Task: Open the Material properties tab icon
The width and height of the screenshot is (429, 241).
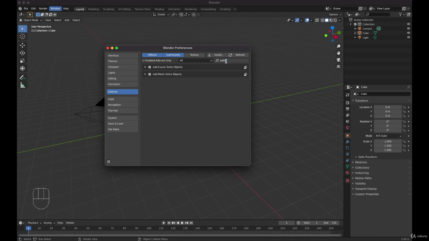Action: 347,173
